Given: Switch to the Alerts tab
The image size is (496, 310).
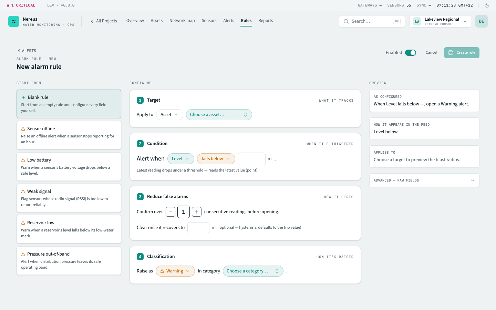Looking at the screenshot, I should (229, 21).
